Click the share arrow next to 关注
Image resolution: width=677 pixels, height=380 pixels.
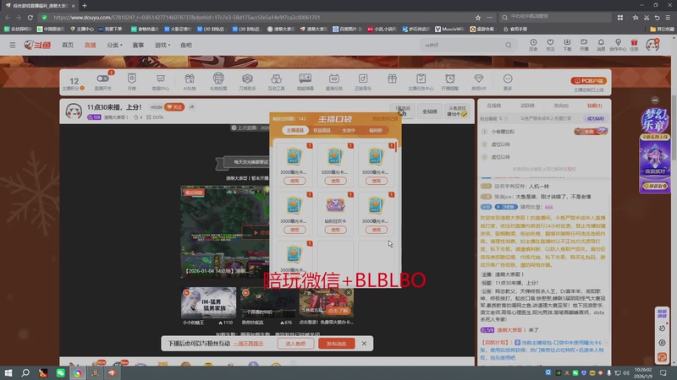coord(192,107)
